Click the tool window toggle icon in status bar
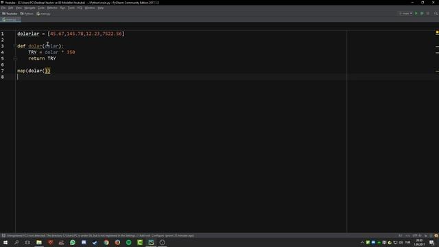The height and width of the screenshot is (247, 439). (3, 235)
